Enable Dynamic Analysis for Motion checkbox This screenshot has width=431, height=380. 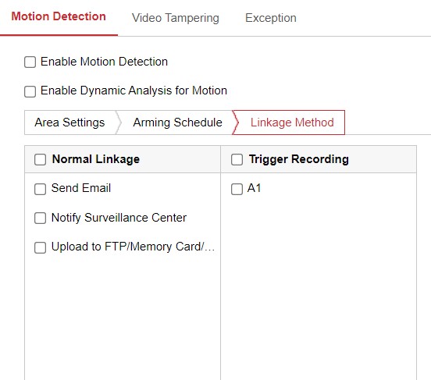[x=30, y=91]
